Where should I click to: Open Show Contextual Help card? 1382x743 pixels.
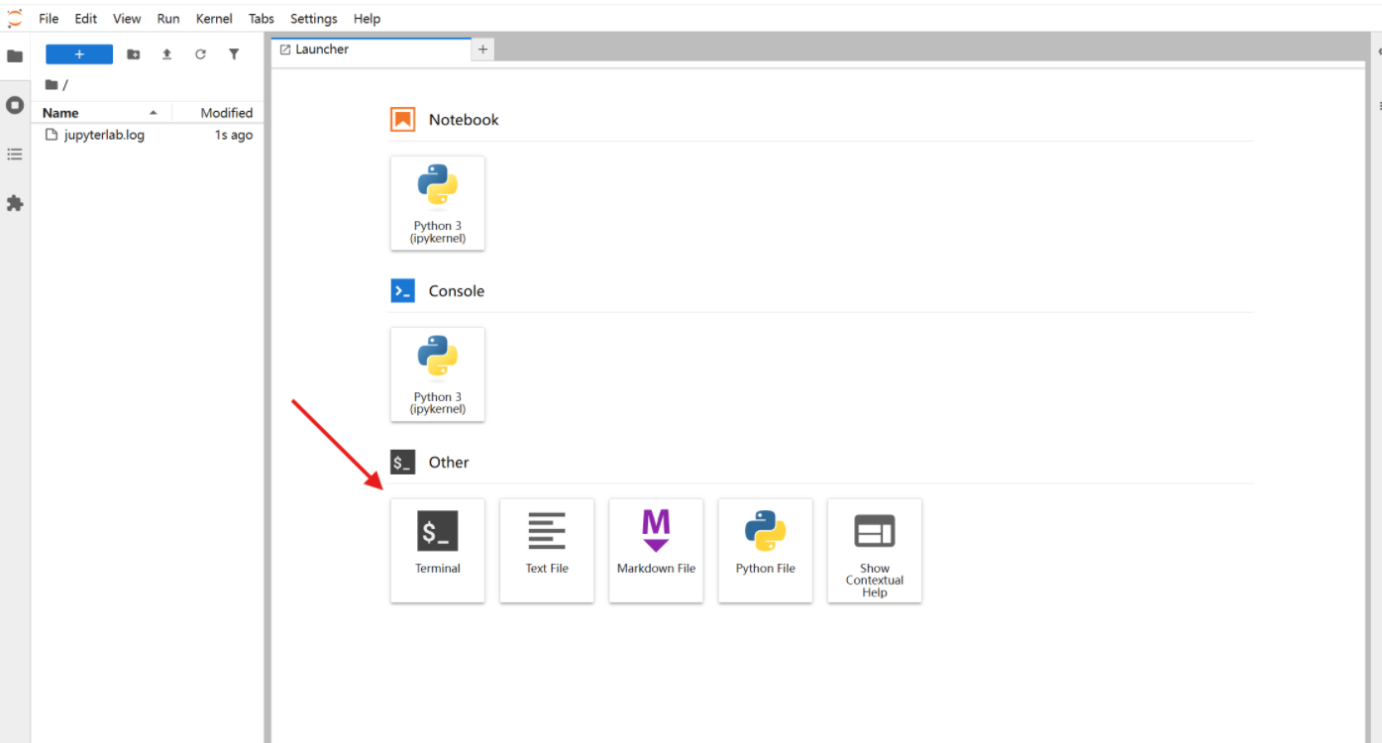tap(874, 550)
